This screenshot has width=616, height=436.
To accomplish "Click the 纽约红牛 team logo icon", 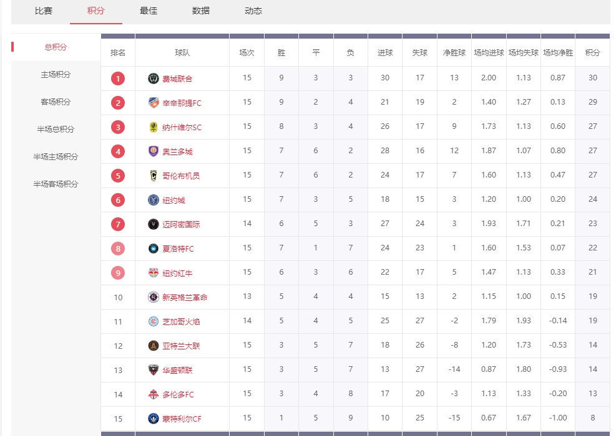I will 154,273.
